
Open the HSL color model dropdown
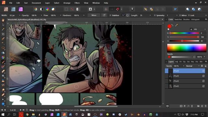[x=200, y=29]
